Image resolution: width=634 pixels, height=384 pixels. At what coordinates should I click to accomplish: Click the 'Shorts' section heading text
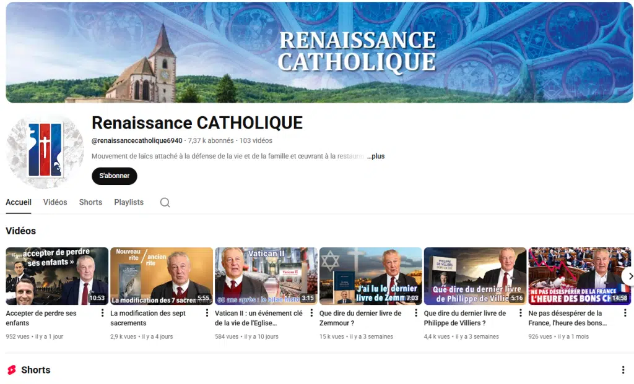coord(35,370)
